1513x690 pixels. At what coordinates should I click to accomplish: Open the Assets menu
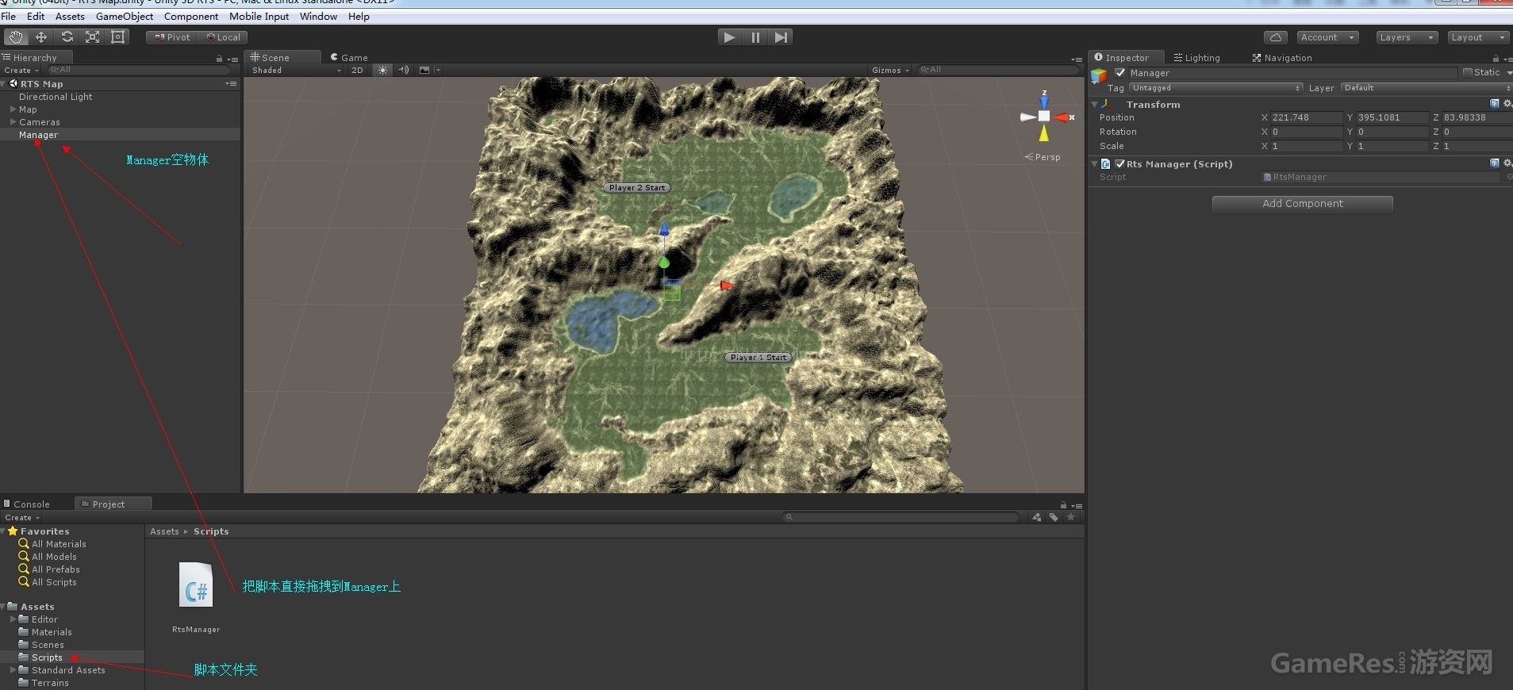[70, 16]
